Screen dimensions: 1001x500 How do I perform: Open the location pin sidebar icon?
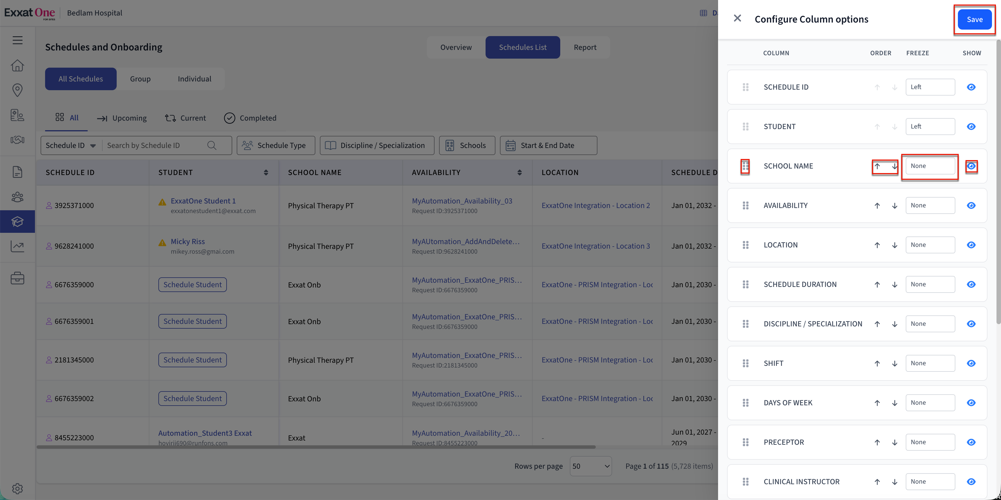17,90
